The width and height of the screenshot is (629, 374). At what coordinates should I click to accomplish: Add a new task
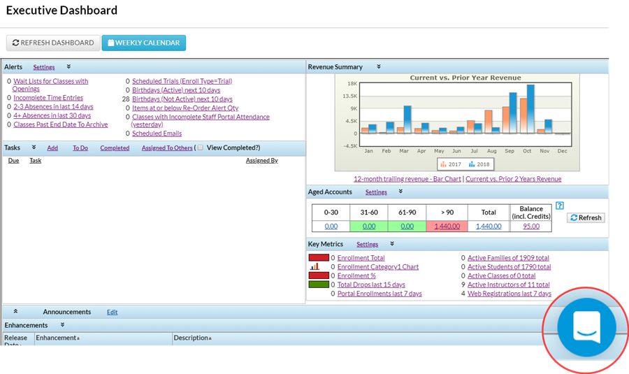tap(52, 148)
